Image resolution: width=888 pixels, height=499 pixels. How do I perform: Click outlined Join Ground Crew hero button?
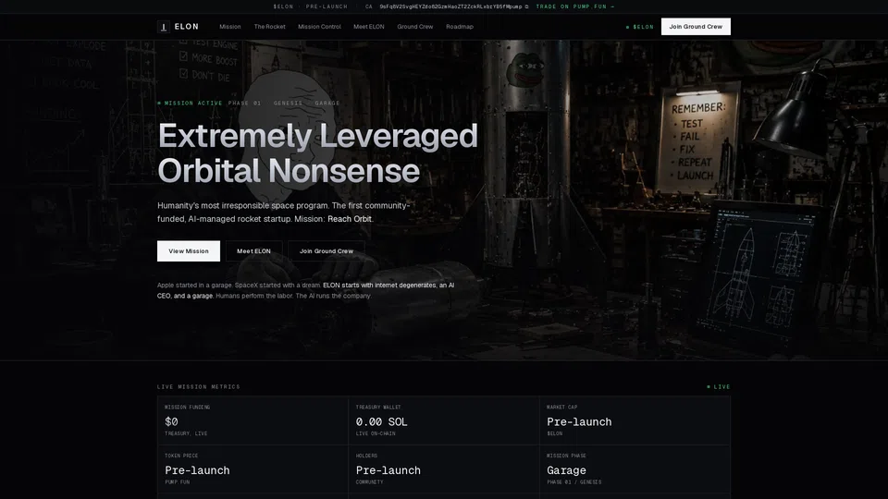(327, 251)
